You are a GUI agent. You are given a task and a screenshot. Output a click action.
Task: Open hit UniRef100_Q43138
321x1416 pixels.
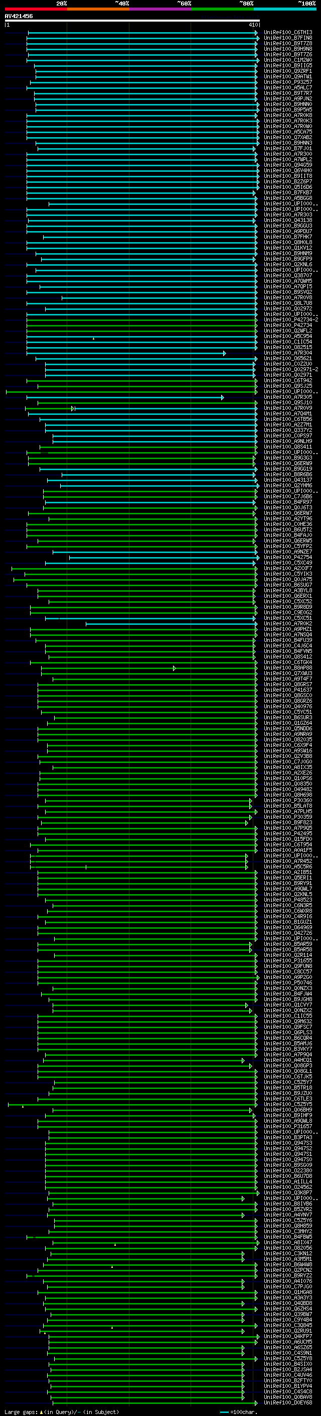click(287, 221)
